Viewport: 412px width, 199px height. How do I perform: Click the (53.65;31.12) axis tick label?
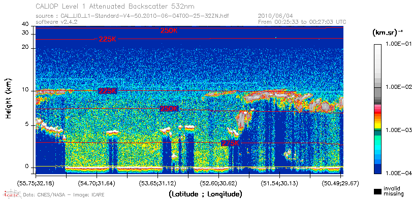click(157, 183)
